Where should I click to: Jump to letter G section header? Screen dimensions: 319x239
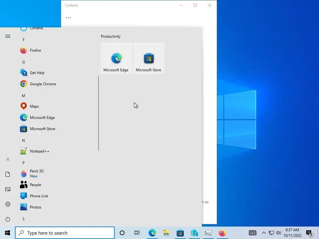(24, 62)
